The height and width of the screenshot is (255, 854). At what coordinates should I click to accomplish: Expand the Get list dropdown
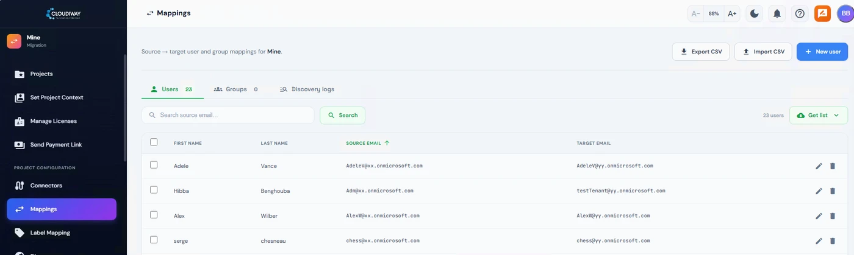(x=819, y=115)
